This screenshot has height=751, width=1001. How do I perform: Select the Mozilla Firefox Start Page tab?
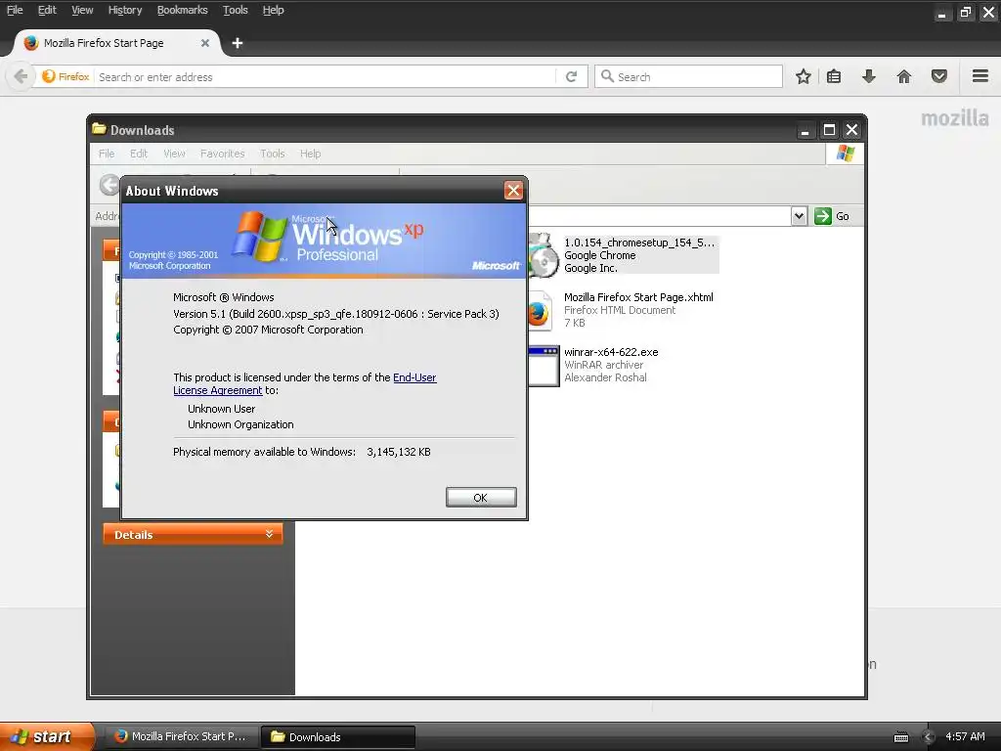116,43
